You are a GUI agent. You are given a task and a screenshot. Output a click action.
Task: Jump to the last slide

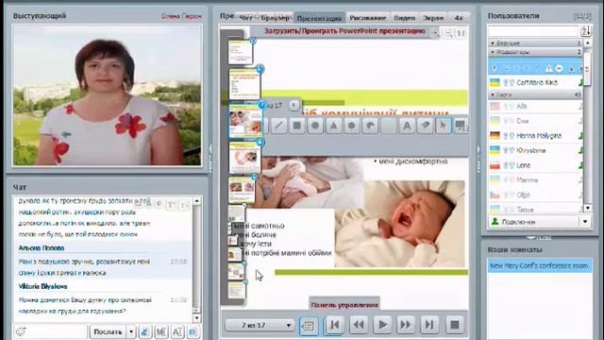click(430, 325)
